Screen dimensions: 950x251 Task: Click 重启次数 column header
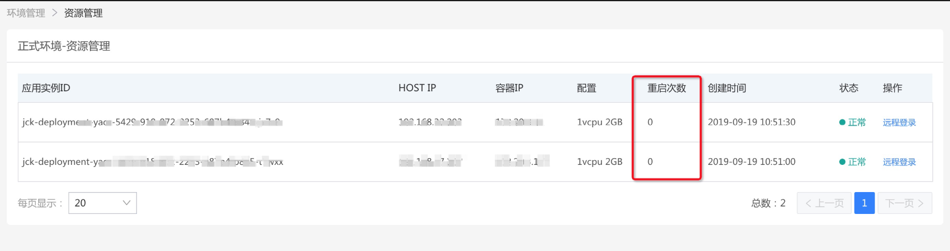click(667, 88)
